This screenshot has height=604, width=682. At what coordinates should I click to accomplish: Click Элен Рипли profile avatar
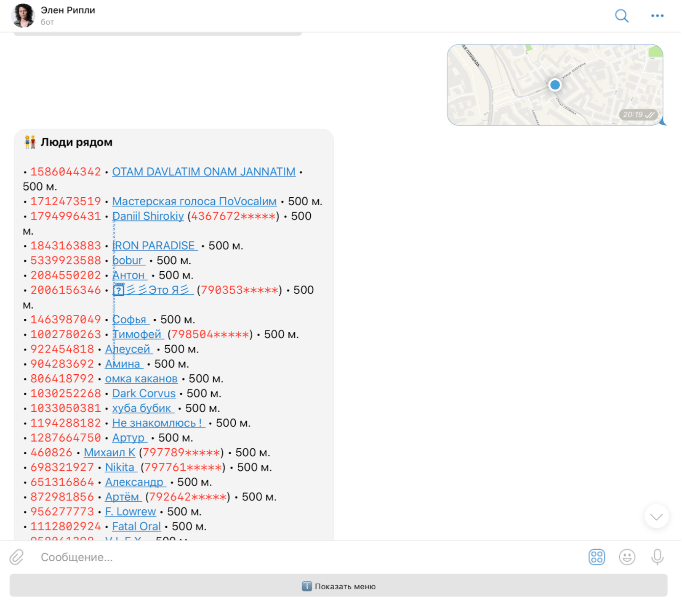pyautogui.click(x=23, y=16)
